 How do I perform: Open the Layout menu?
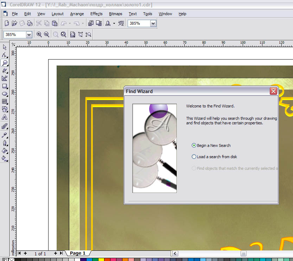pyautogui.click(x=58, y=14)
